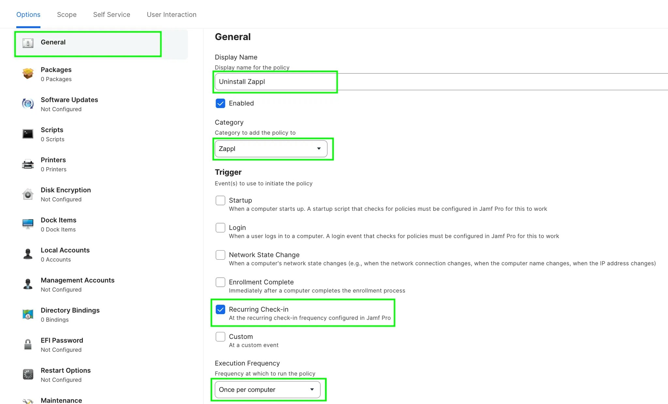Select the Dock Items monitor icon

(28, 224)
